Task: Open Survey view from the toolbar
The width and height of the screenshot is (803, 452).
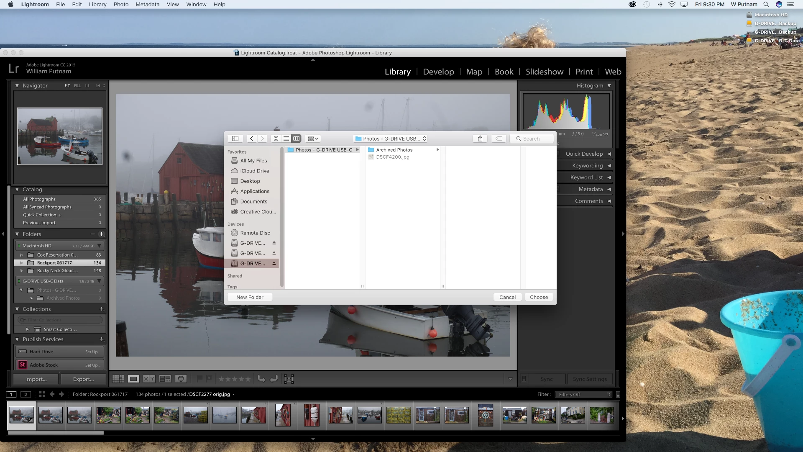Action: pyautogui.click(x=165, y=379)
